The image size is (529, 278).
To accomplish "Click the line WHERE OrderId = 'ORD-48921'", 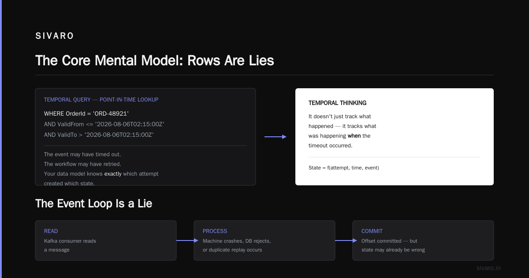I will point(86,114).
